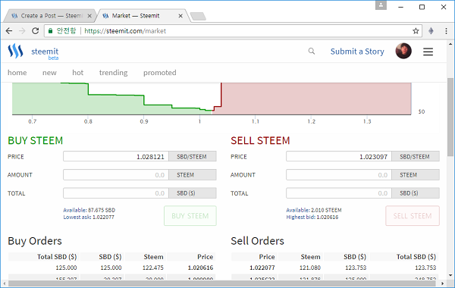Screen dimensions: 455x288
Task: Click the Buy Orders heading
Action: (x=35, y=241)
